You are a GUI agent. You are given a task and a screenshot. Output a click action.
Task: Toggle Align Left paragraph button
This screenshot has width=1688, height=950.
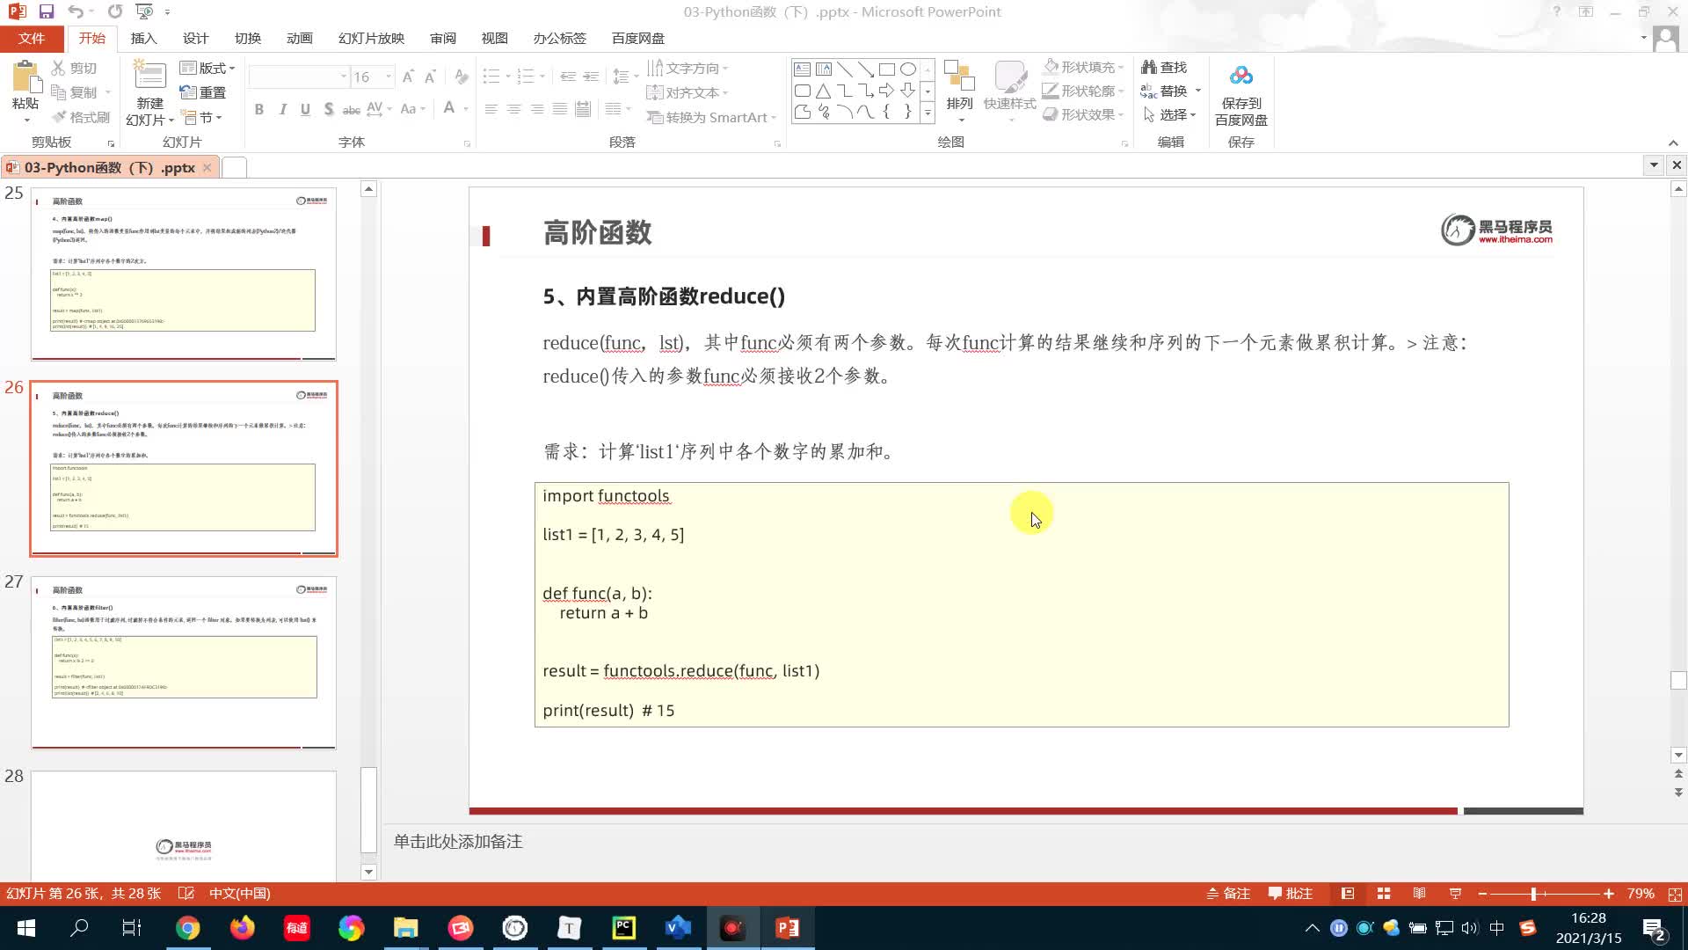[491, 109]
